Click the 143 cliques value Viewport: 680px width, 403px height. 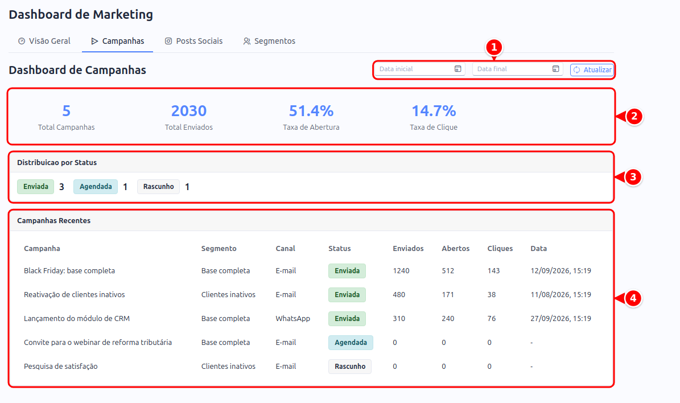pyautogui.click(x=493, y=271)
